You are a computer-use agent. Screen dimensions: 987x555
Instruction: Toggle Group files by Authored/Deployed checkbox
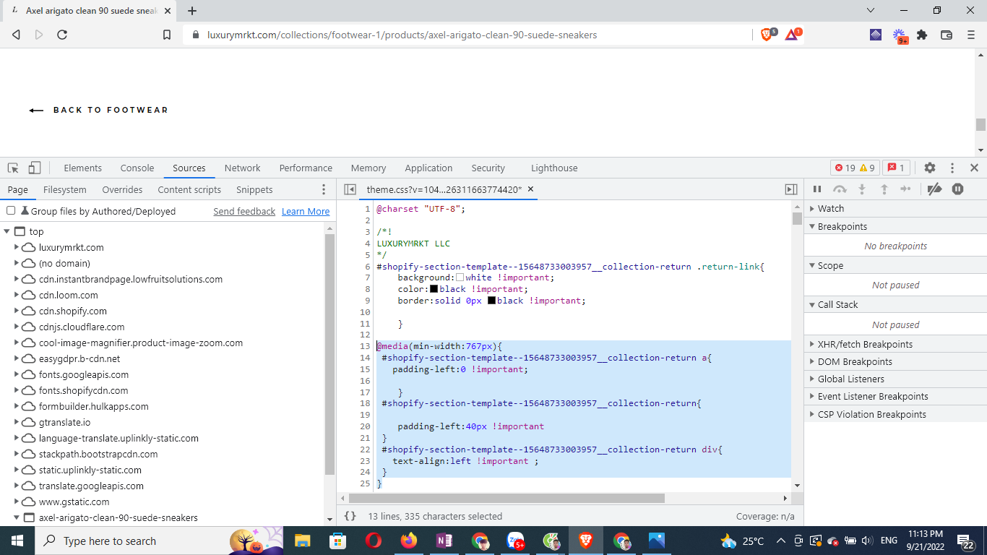click(x=11, y=211)
